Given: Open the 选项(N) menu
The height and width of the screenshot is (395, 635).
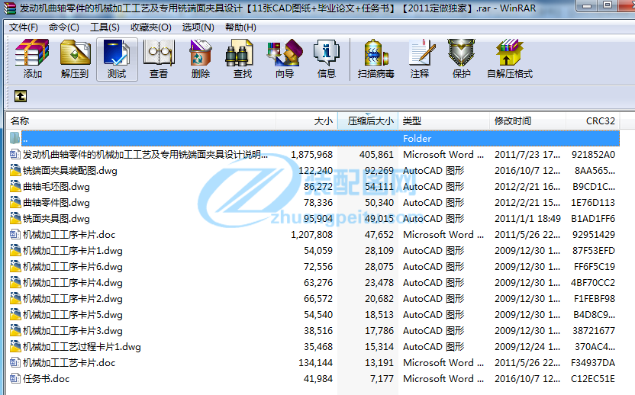Looking at the screenshot, I should coord(198,27).
